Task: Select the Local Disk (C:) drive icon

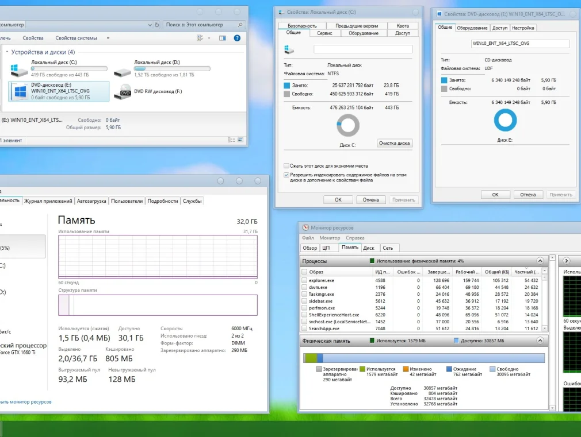Action: click(18, 69)
